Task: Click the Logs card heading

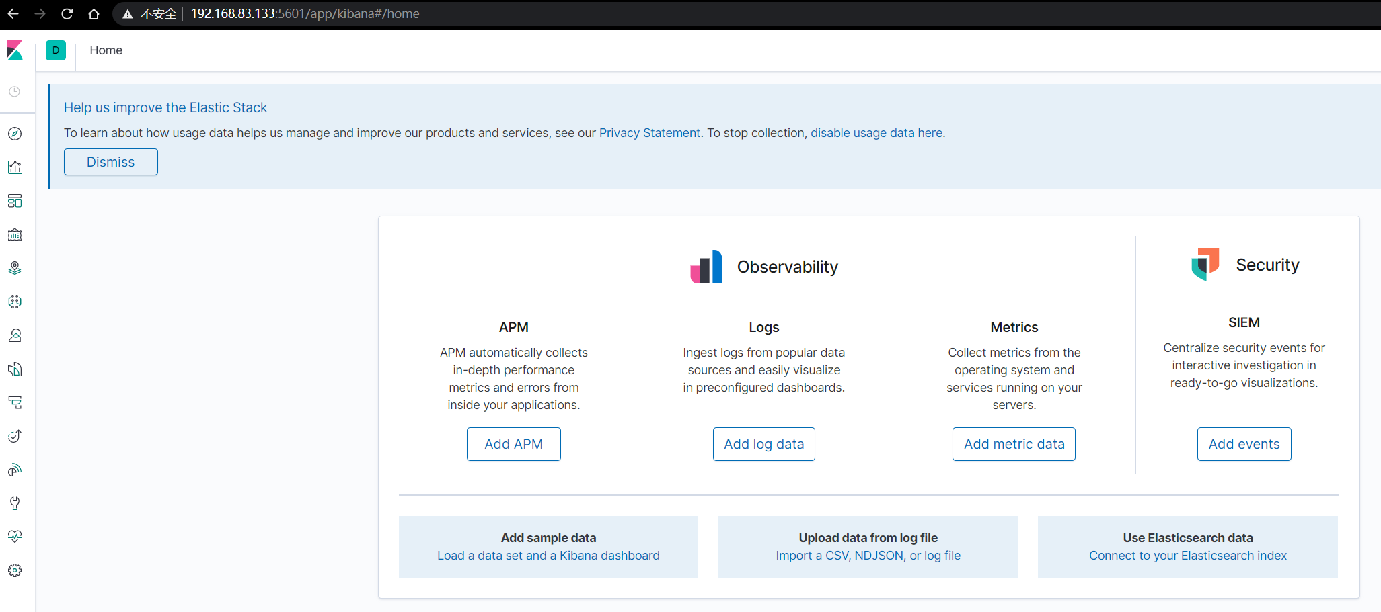Action: click(764, 327)
